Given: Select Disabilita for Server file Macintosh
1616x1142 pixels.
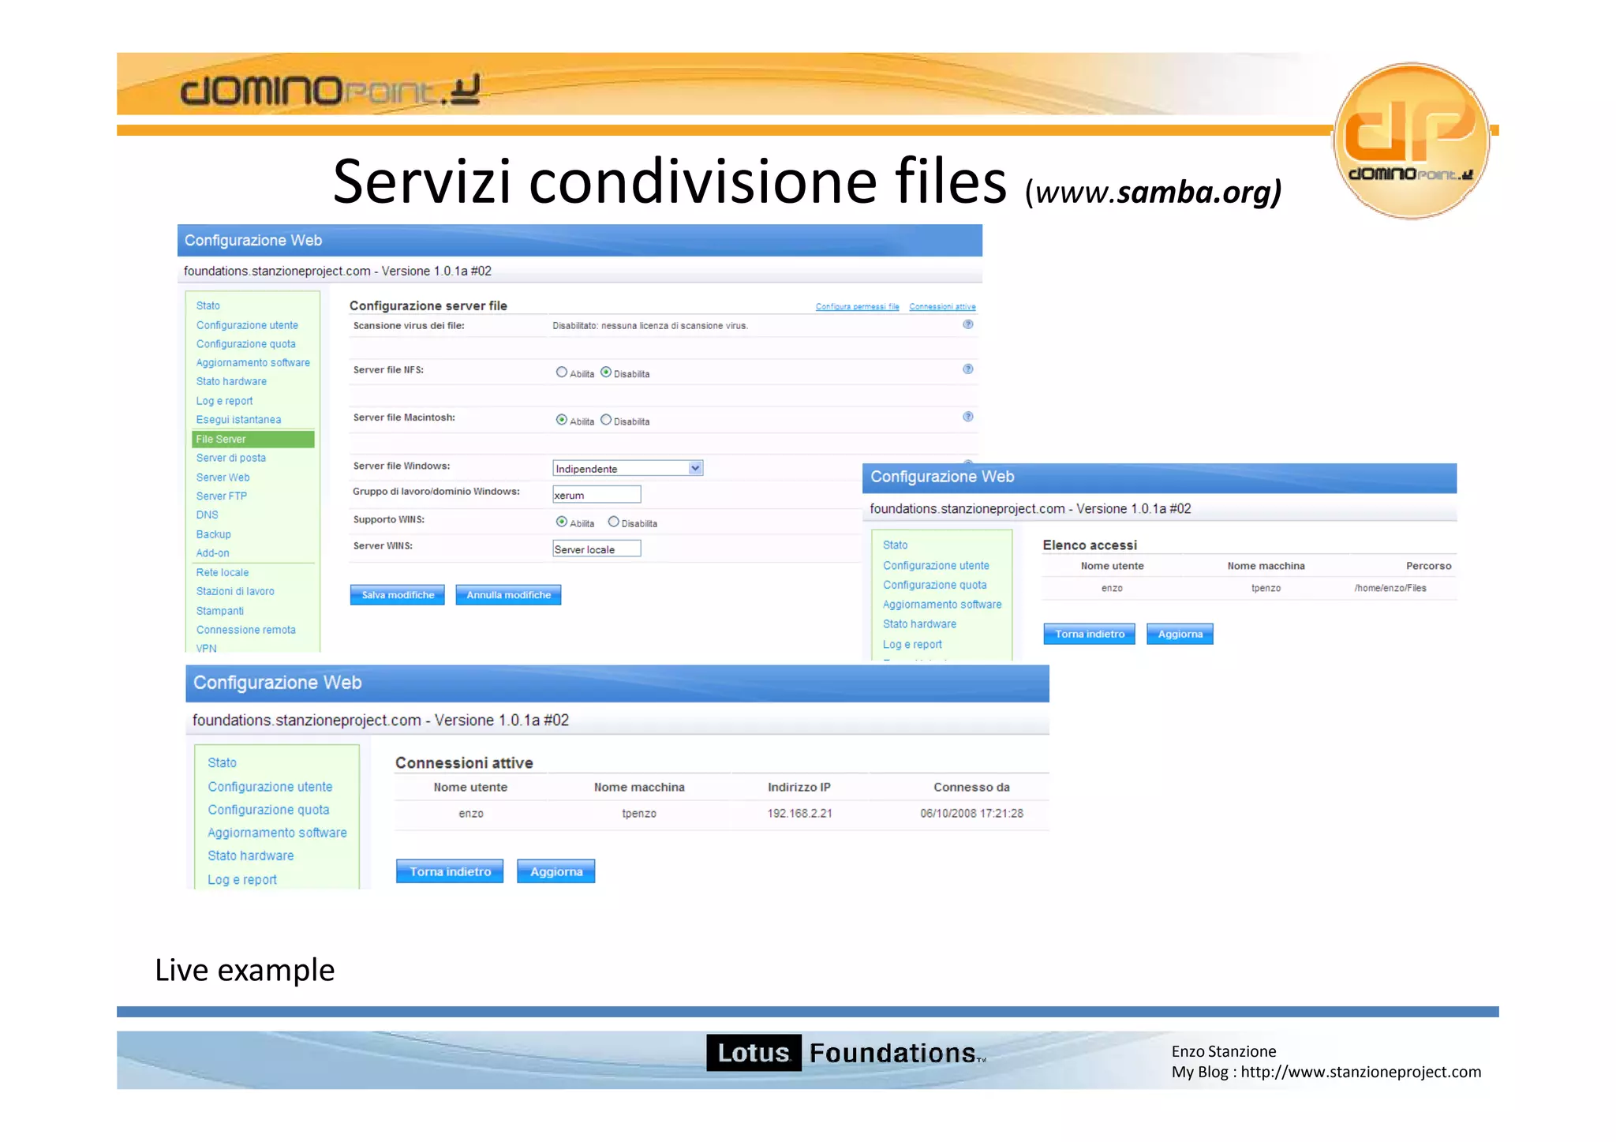Looking at the screenshot, I should tap(606, 420).
